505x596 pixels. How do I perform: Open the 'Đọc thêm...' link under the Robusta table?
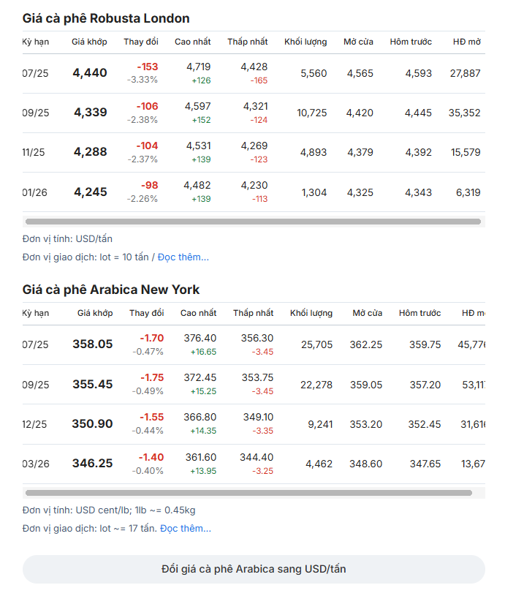[x=183, y=257]
